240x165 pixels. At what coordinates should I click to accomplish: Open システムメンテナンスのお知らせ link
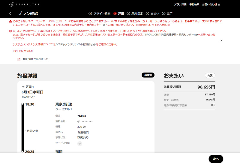(x=74, y=44)
